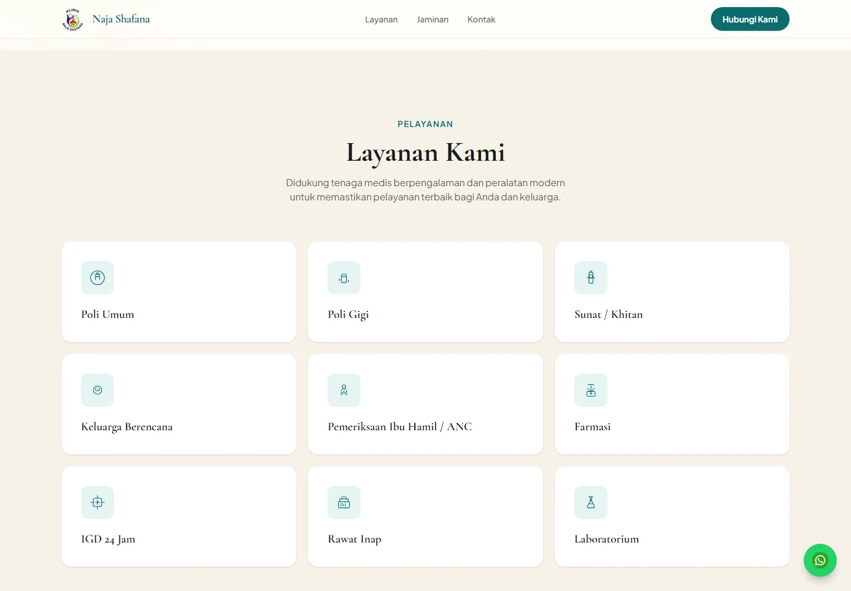Click the Pemeriksaan Ibu Hamil icon
The height and width of the screenshot is (591, 851).
tap(344, 390)
